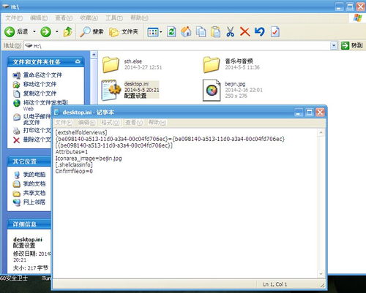Open Explorer's 编辑(E) menu

click(x=39, y=18)
